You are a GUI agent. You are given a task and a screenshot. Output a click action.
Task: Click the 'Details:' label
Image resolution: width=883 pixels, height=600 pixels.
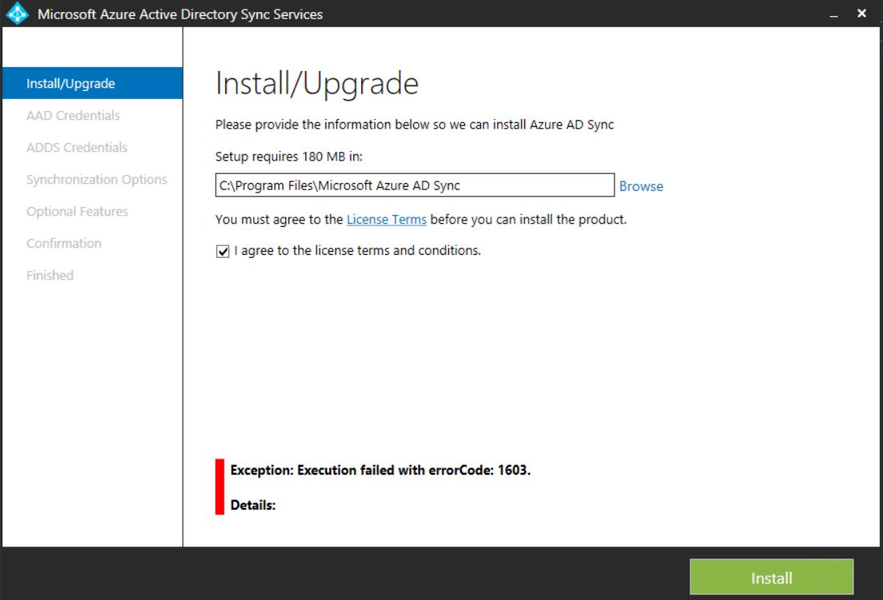coord(253,505)
